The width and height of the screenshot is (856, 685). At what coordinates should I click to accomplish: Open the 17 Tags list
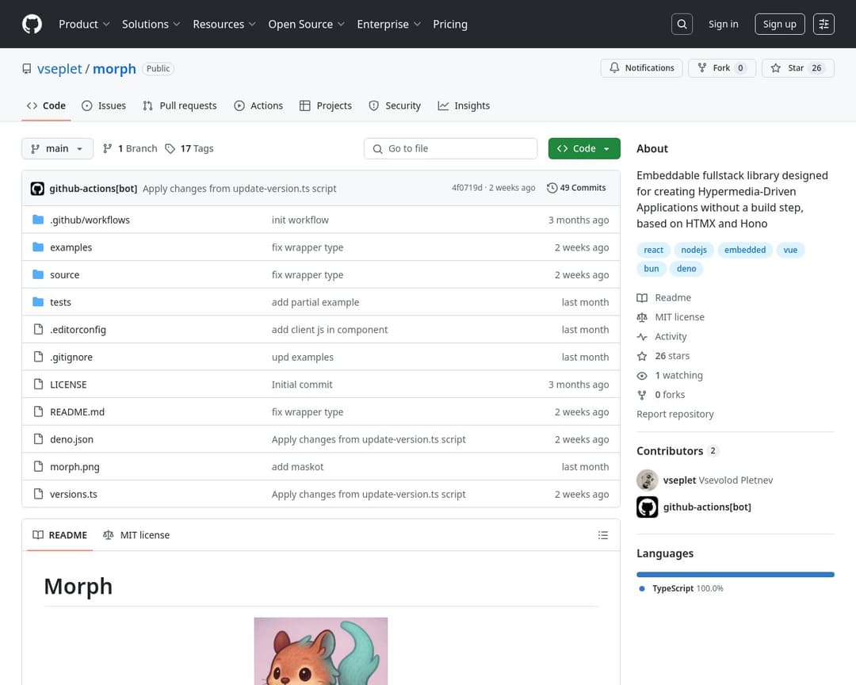pyautogui.click(x=189, y=148)
